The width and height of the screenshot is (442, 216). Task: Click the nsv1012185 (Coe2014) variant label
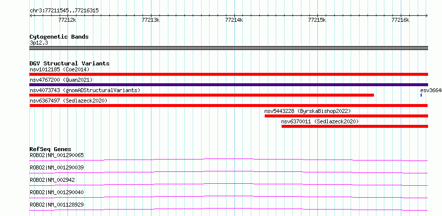(60, 69)
